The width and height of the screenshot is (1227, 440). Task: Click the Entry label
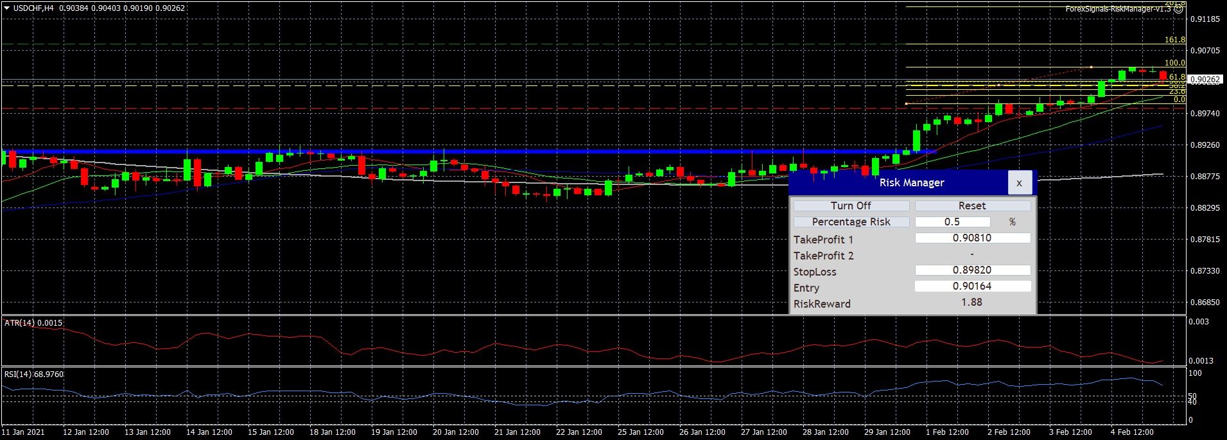806,288
